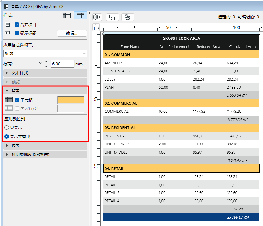The width and height of the screenshot is (263, 226).
Task: Select the 只显示 radio button
Action: coord(6,128)
